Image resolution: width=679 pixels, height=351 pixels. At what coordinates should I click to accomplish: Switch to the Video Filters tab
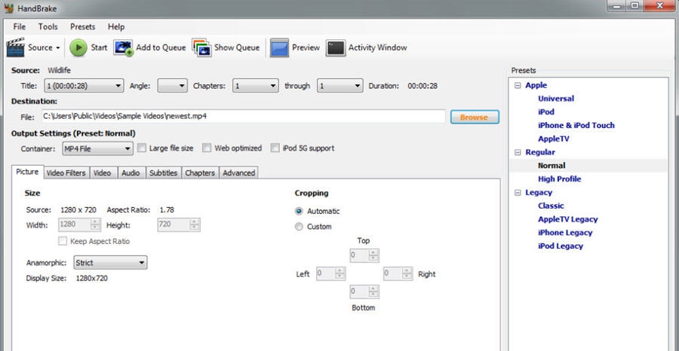(x=66, y=173)
